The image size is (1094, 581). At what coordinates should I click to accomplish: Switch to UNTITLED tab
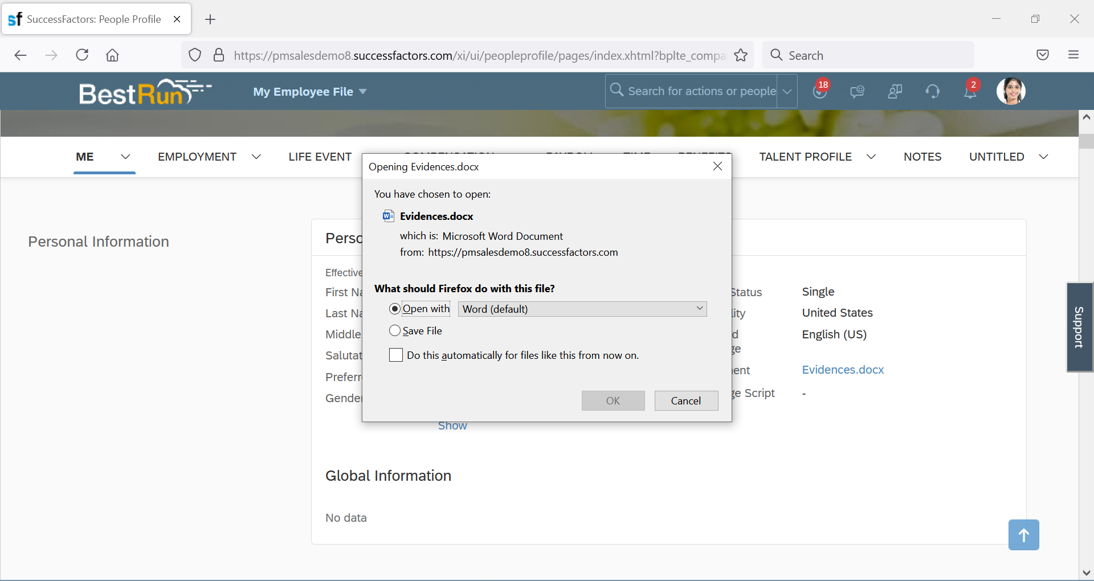[x=997, y=157]
